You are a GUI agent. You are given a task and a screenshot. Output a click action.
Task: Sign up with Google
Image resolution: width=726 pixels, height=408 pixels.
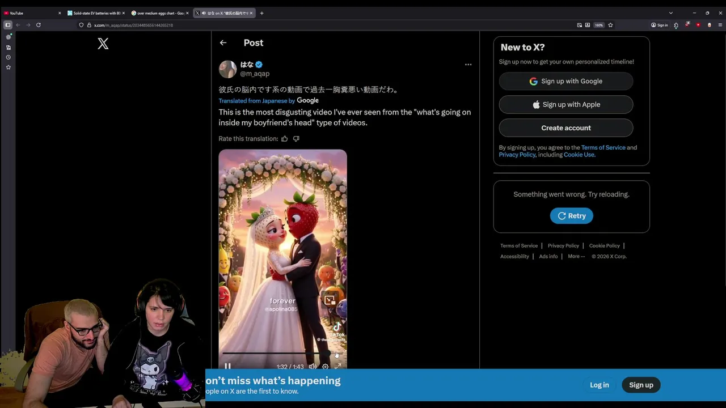[566, 81]
